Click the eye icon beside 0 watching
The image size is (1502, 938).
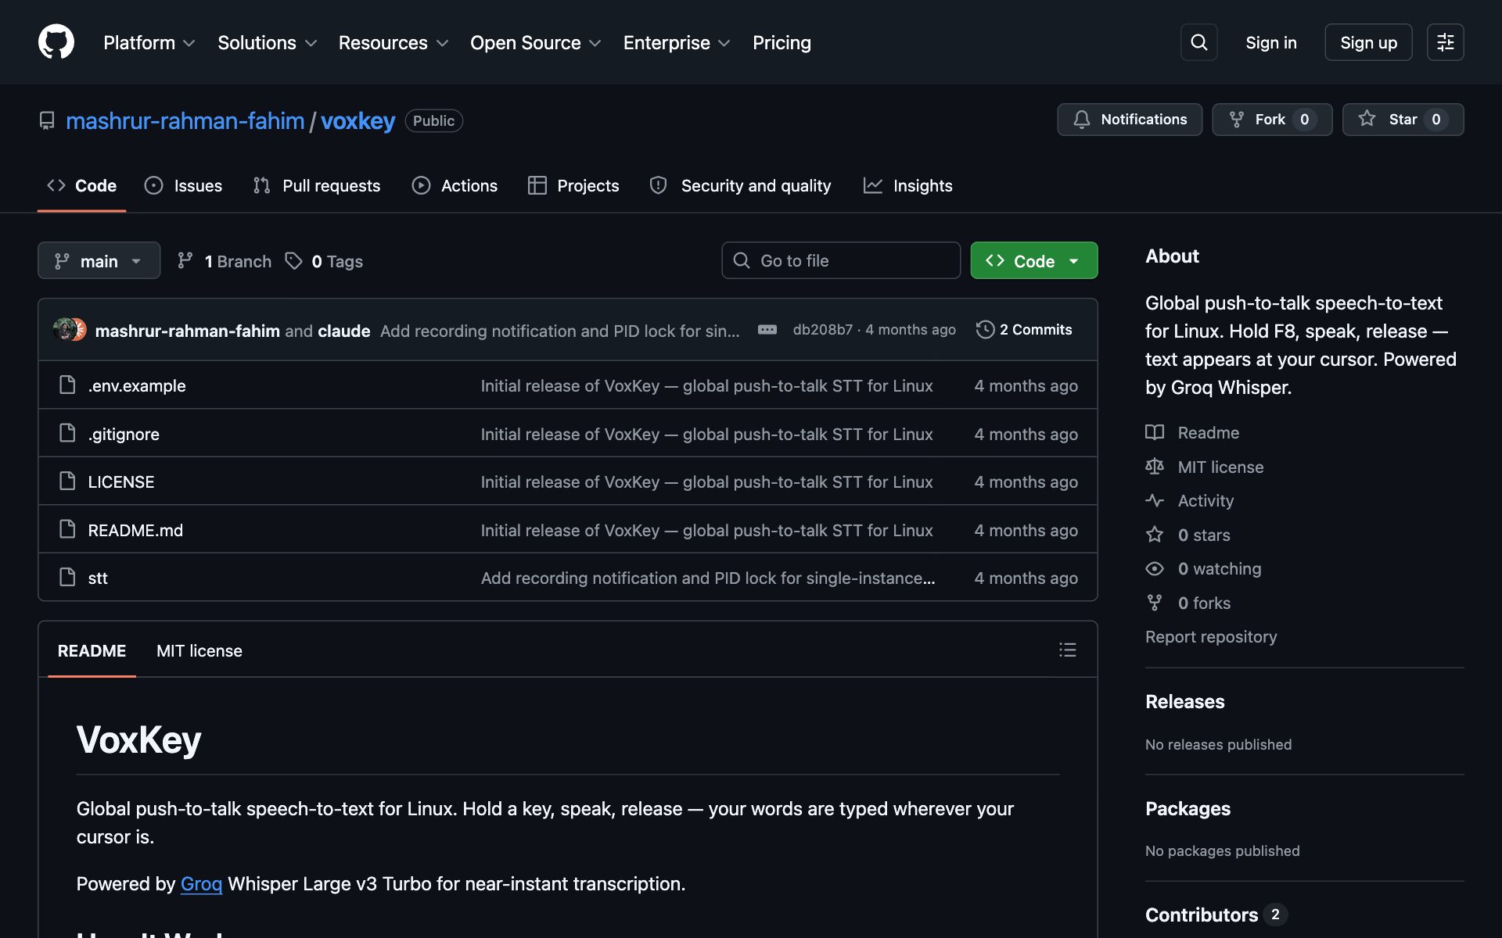pos(1155,568)
